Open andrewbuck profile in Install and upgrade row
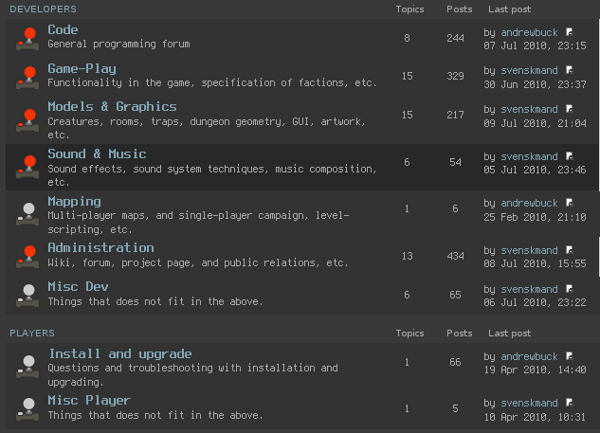The height and width of the screenshot is (433, 600). pyautogui.click(x=529, y=356)
